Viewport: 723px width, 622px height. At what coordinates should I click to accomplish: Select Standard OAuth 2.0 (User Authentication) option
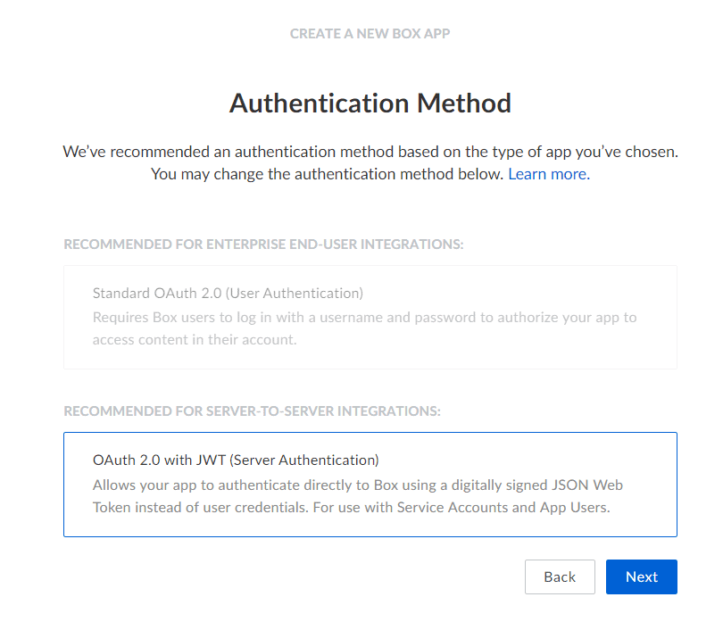click(370, 317)
